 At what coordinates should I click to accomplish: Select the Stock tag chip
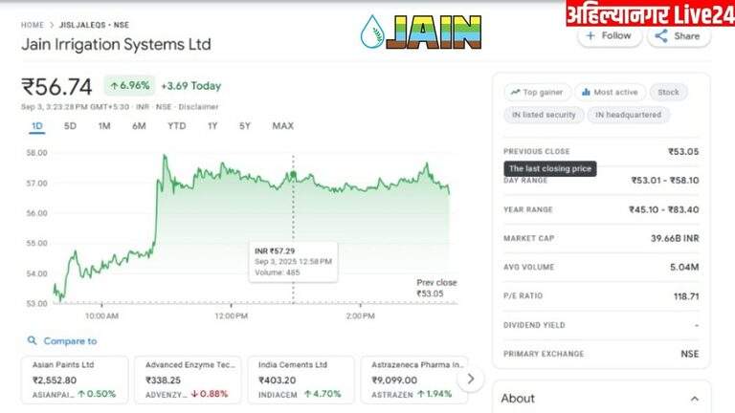tap(668, 93)
